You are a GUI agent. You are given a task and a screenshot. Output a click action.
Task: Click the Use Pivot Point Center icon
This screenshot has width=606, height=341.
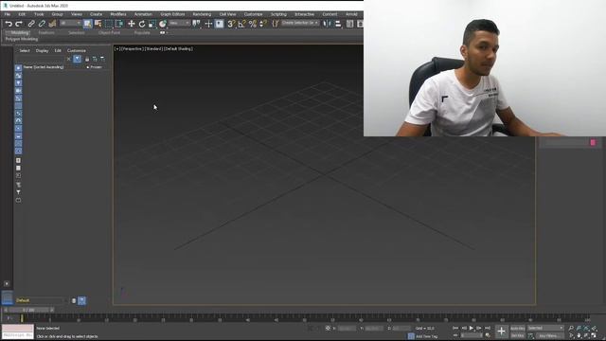[x=196, y=24]
